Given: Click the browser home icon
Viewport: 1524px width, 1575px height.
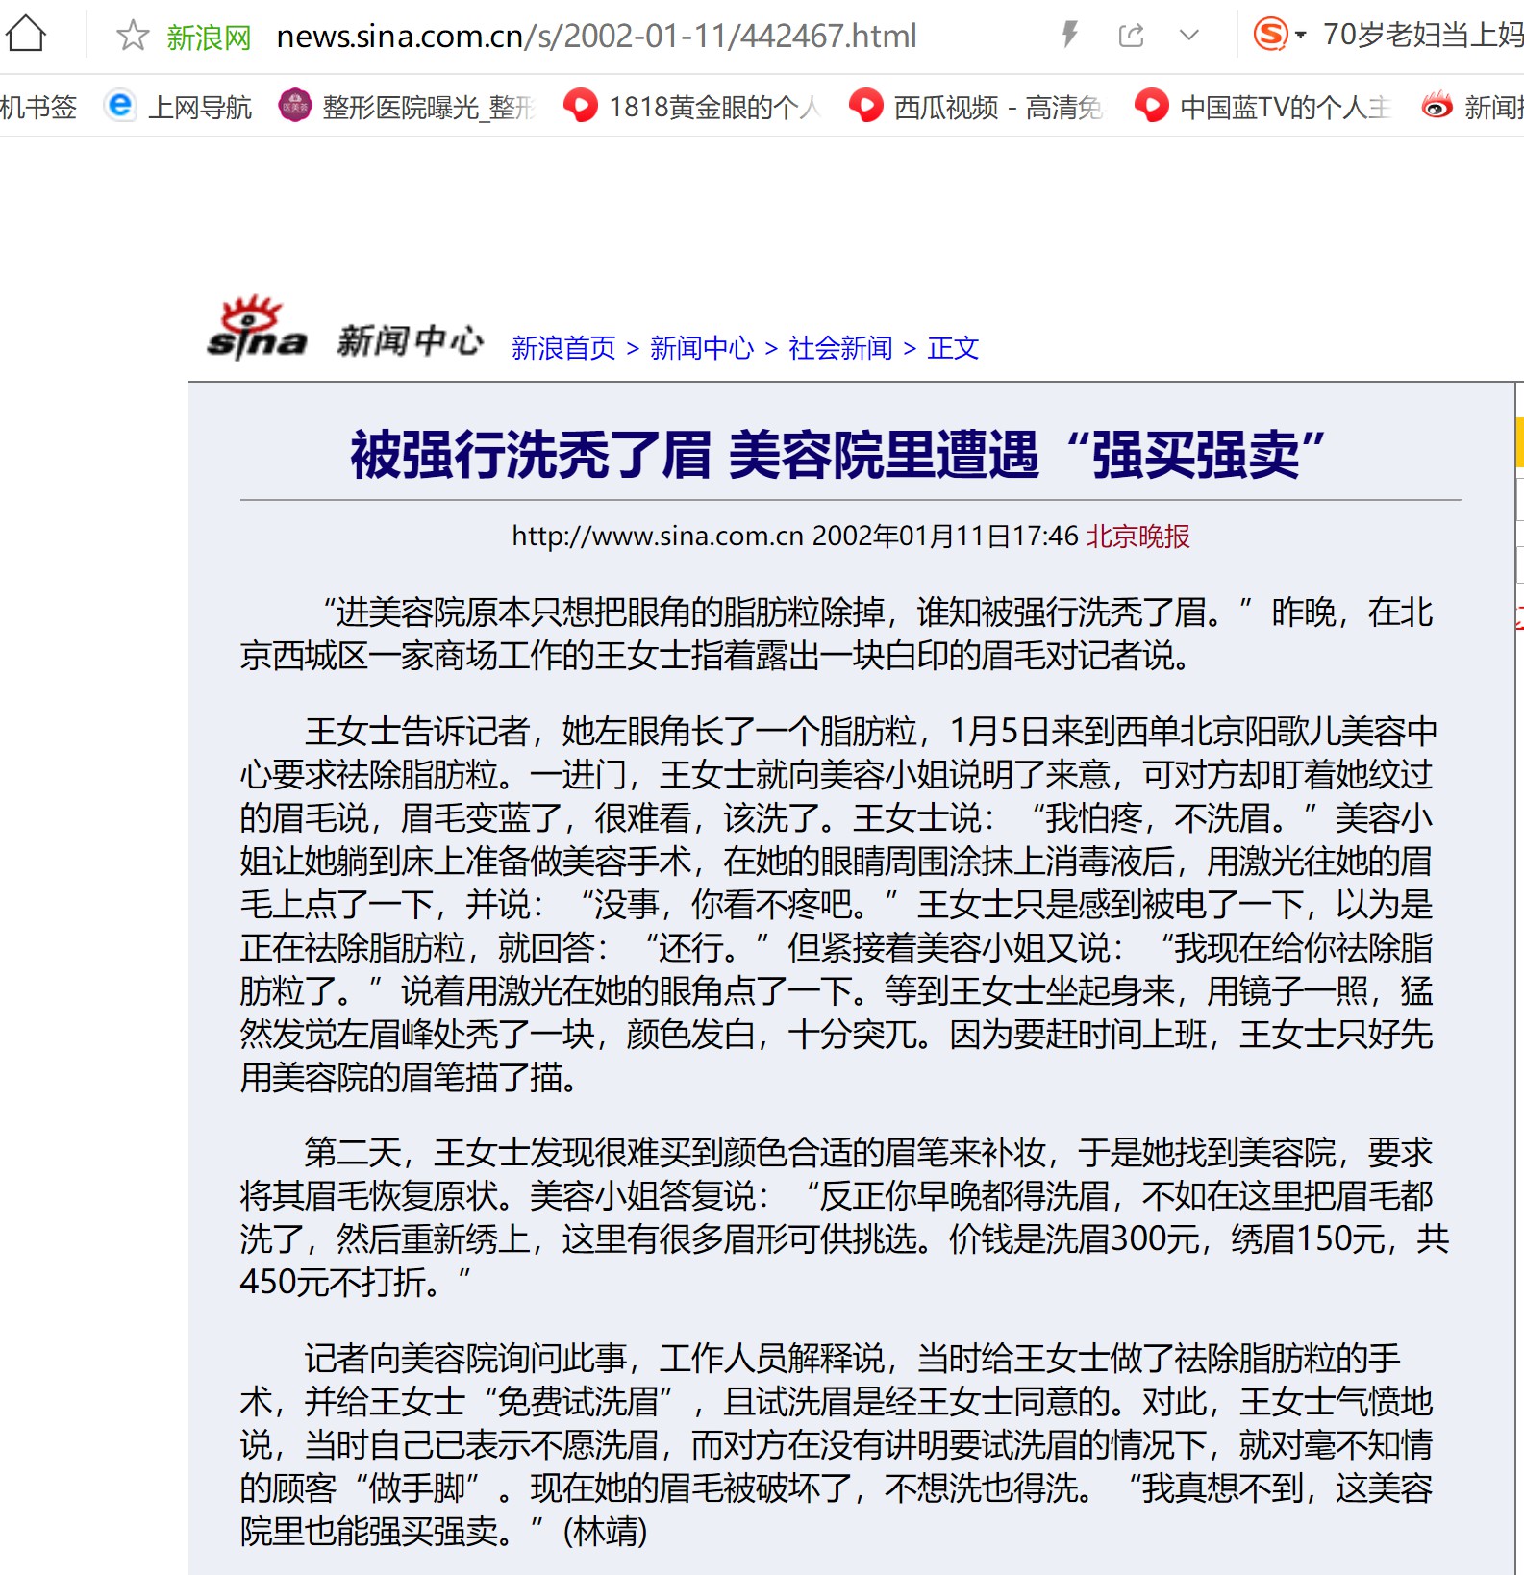Looking at the screenshot, I should click(x=26, y=35).
